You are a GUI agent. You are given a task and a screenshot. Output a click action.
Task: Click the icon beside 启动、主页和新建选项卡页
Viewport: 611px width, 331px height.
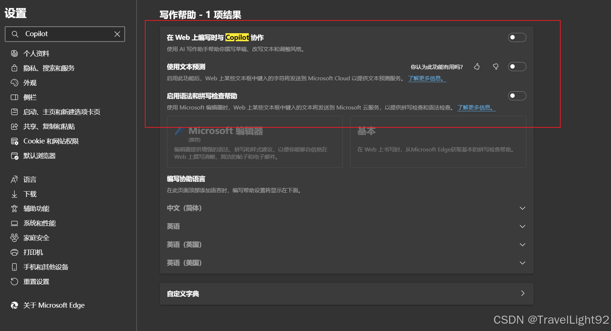14,112
